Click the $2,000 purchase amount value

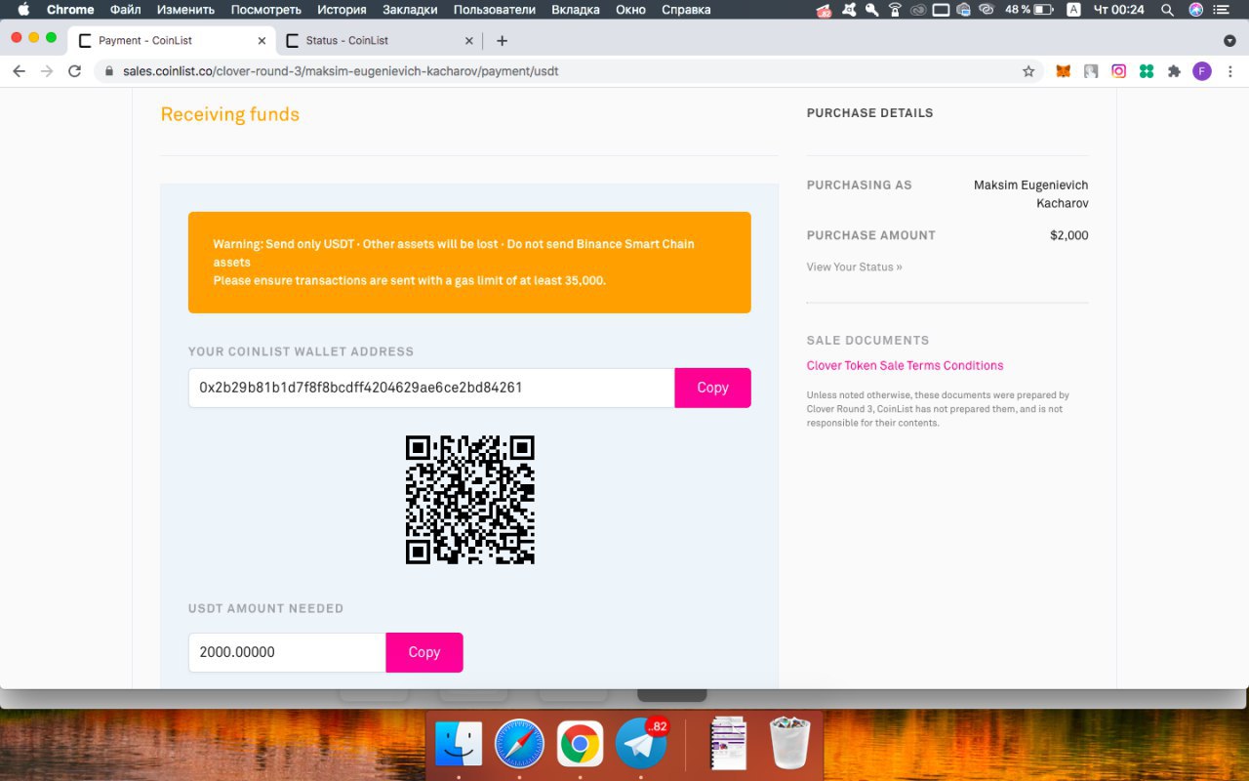point(1069,235)
